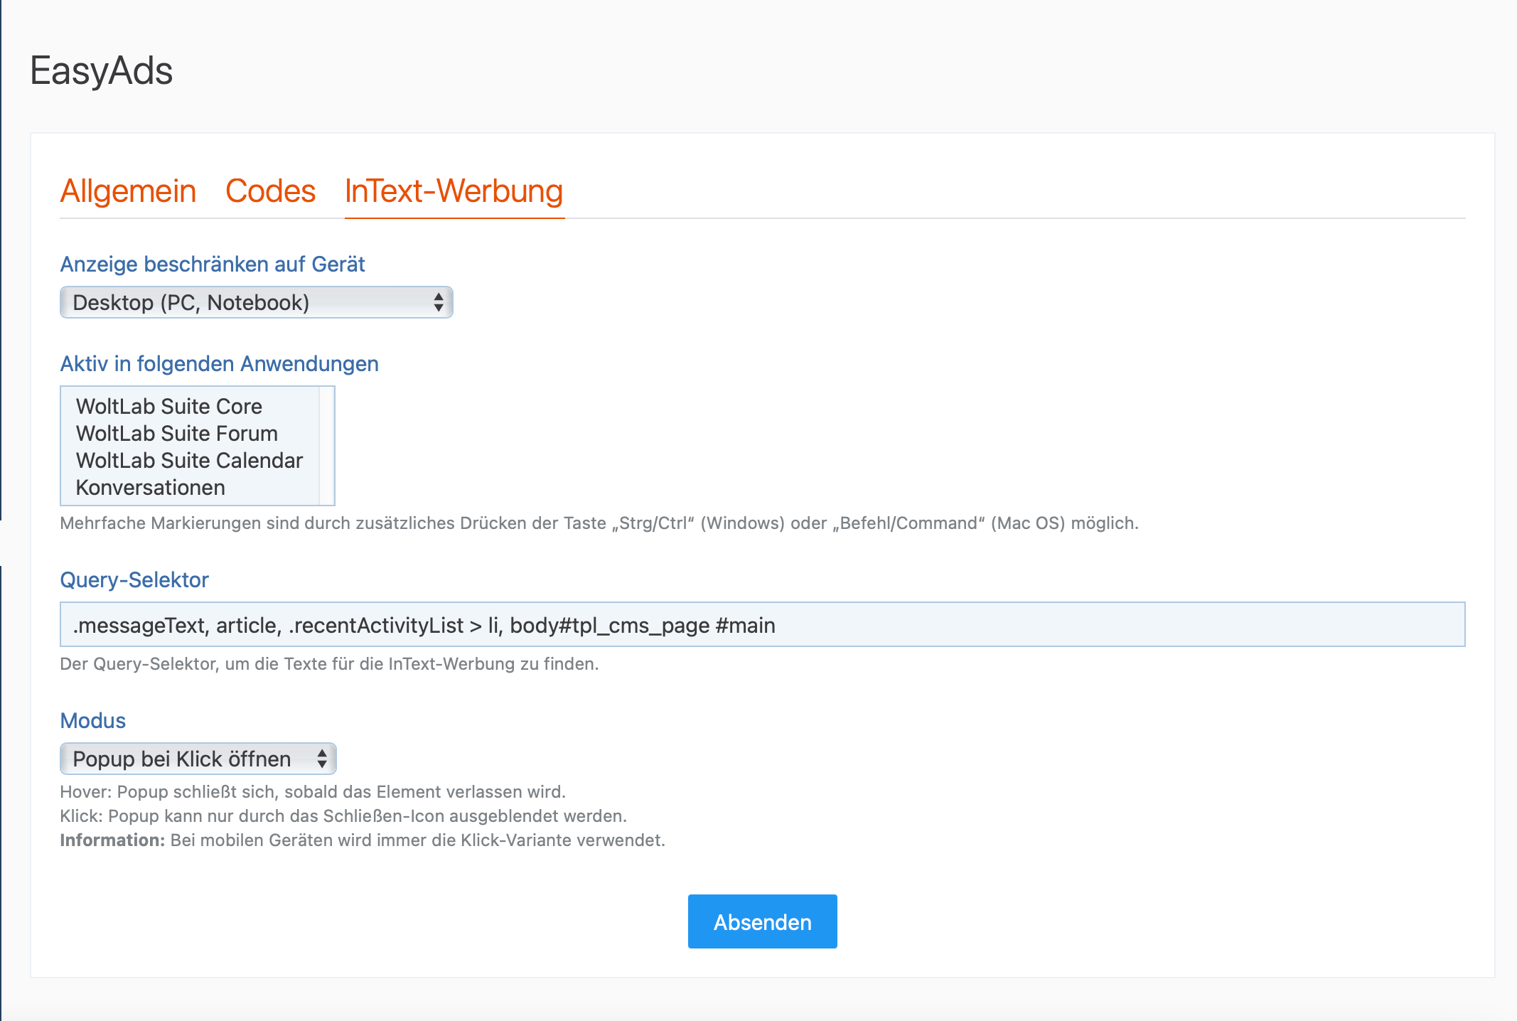1517x1021 pixels.
Task: Click the Query-Selektor label
Action: 134,580
